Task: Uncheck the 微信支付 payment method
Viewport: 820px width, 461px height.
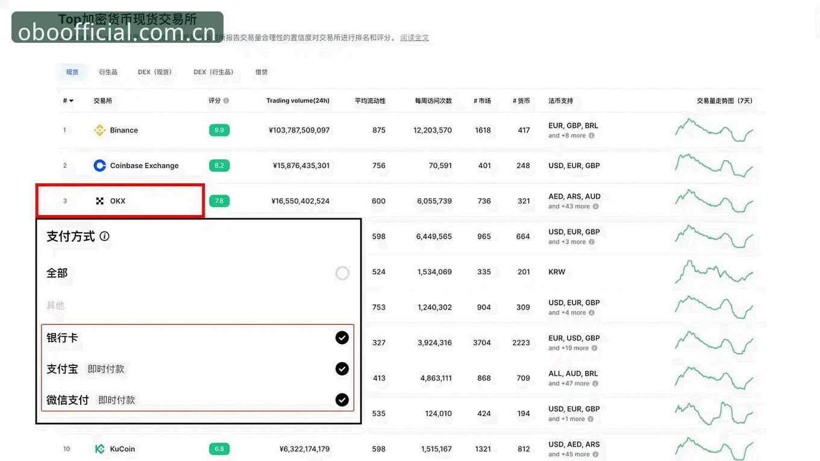Action: (342, 400)
